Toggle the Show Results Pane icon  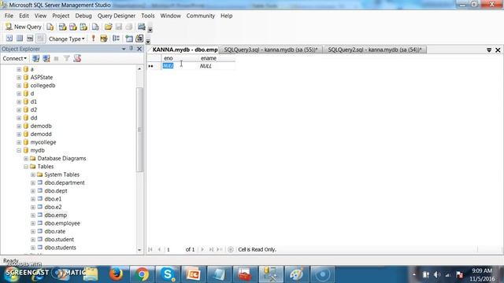[x=40, y=39]
